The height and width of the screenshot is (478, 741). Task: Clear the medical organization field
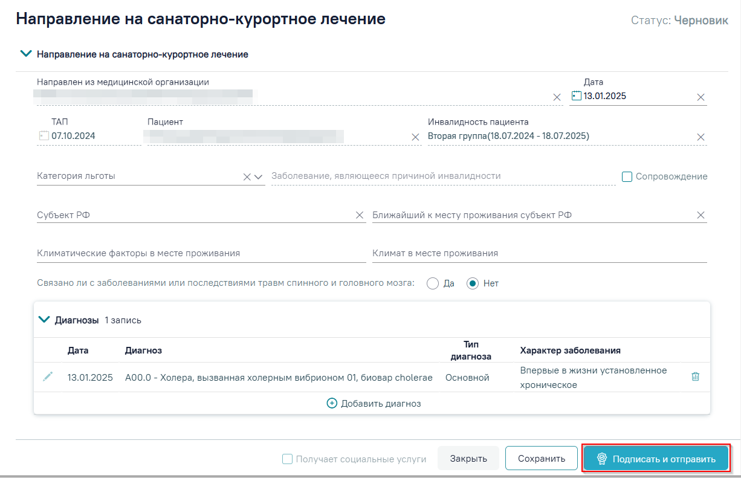click(557, 97)
